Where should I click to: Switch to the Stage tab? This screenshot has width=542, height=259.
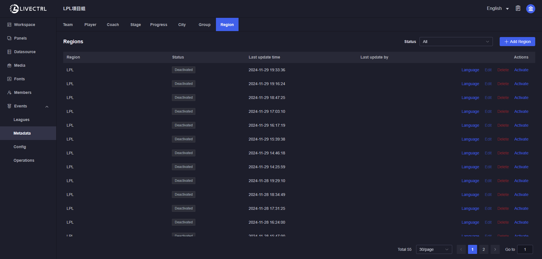pyautogui.click(x=135, y=25)
